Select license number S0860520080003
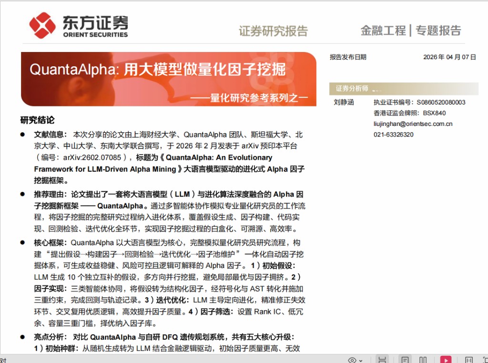This screenshot has width=488, height=363. 441,102
